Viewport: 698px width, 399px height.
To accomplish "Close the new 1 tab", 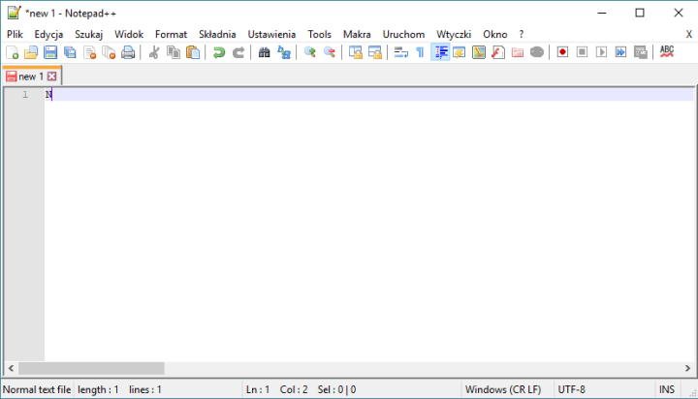I will pos(52,77).
